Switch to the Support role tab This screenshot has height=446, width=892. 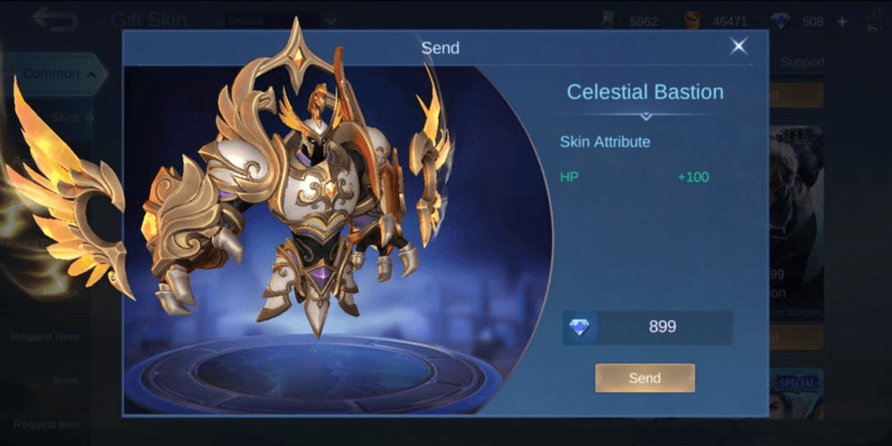tap(802, 62)
